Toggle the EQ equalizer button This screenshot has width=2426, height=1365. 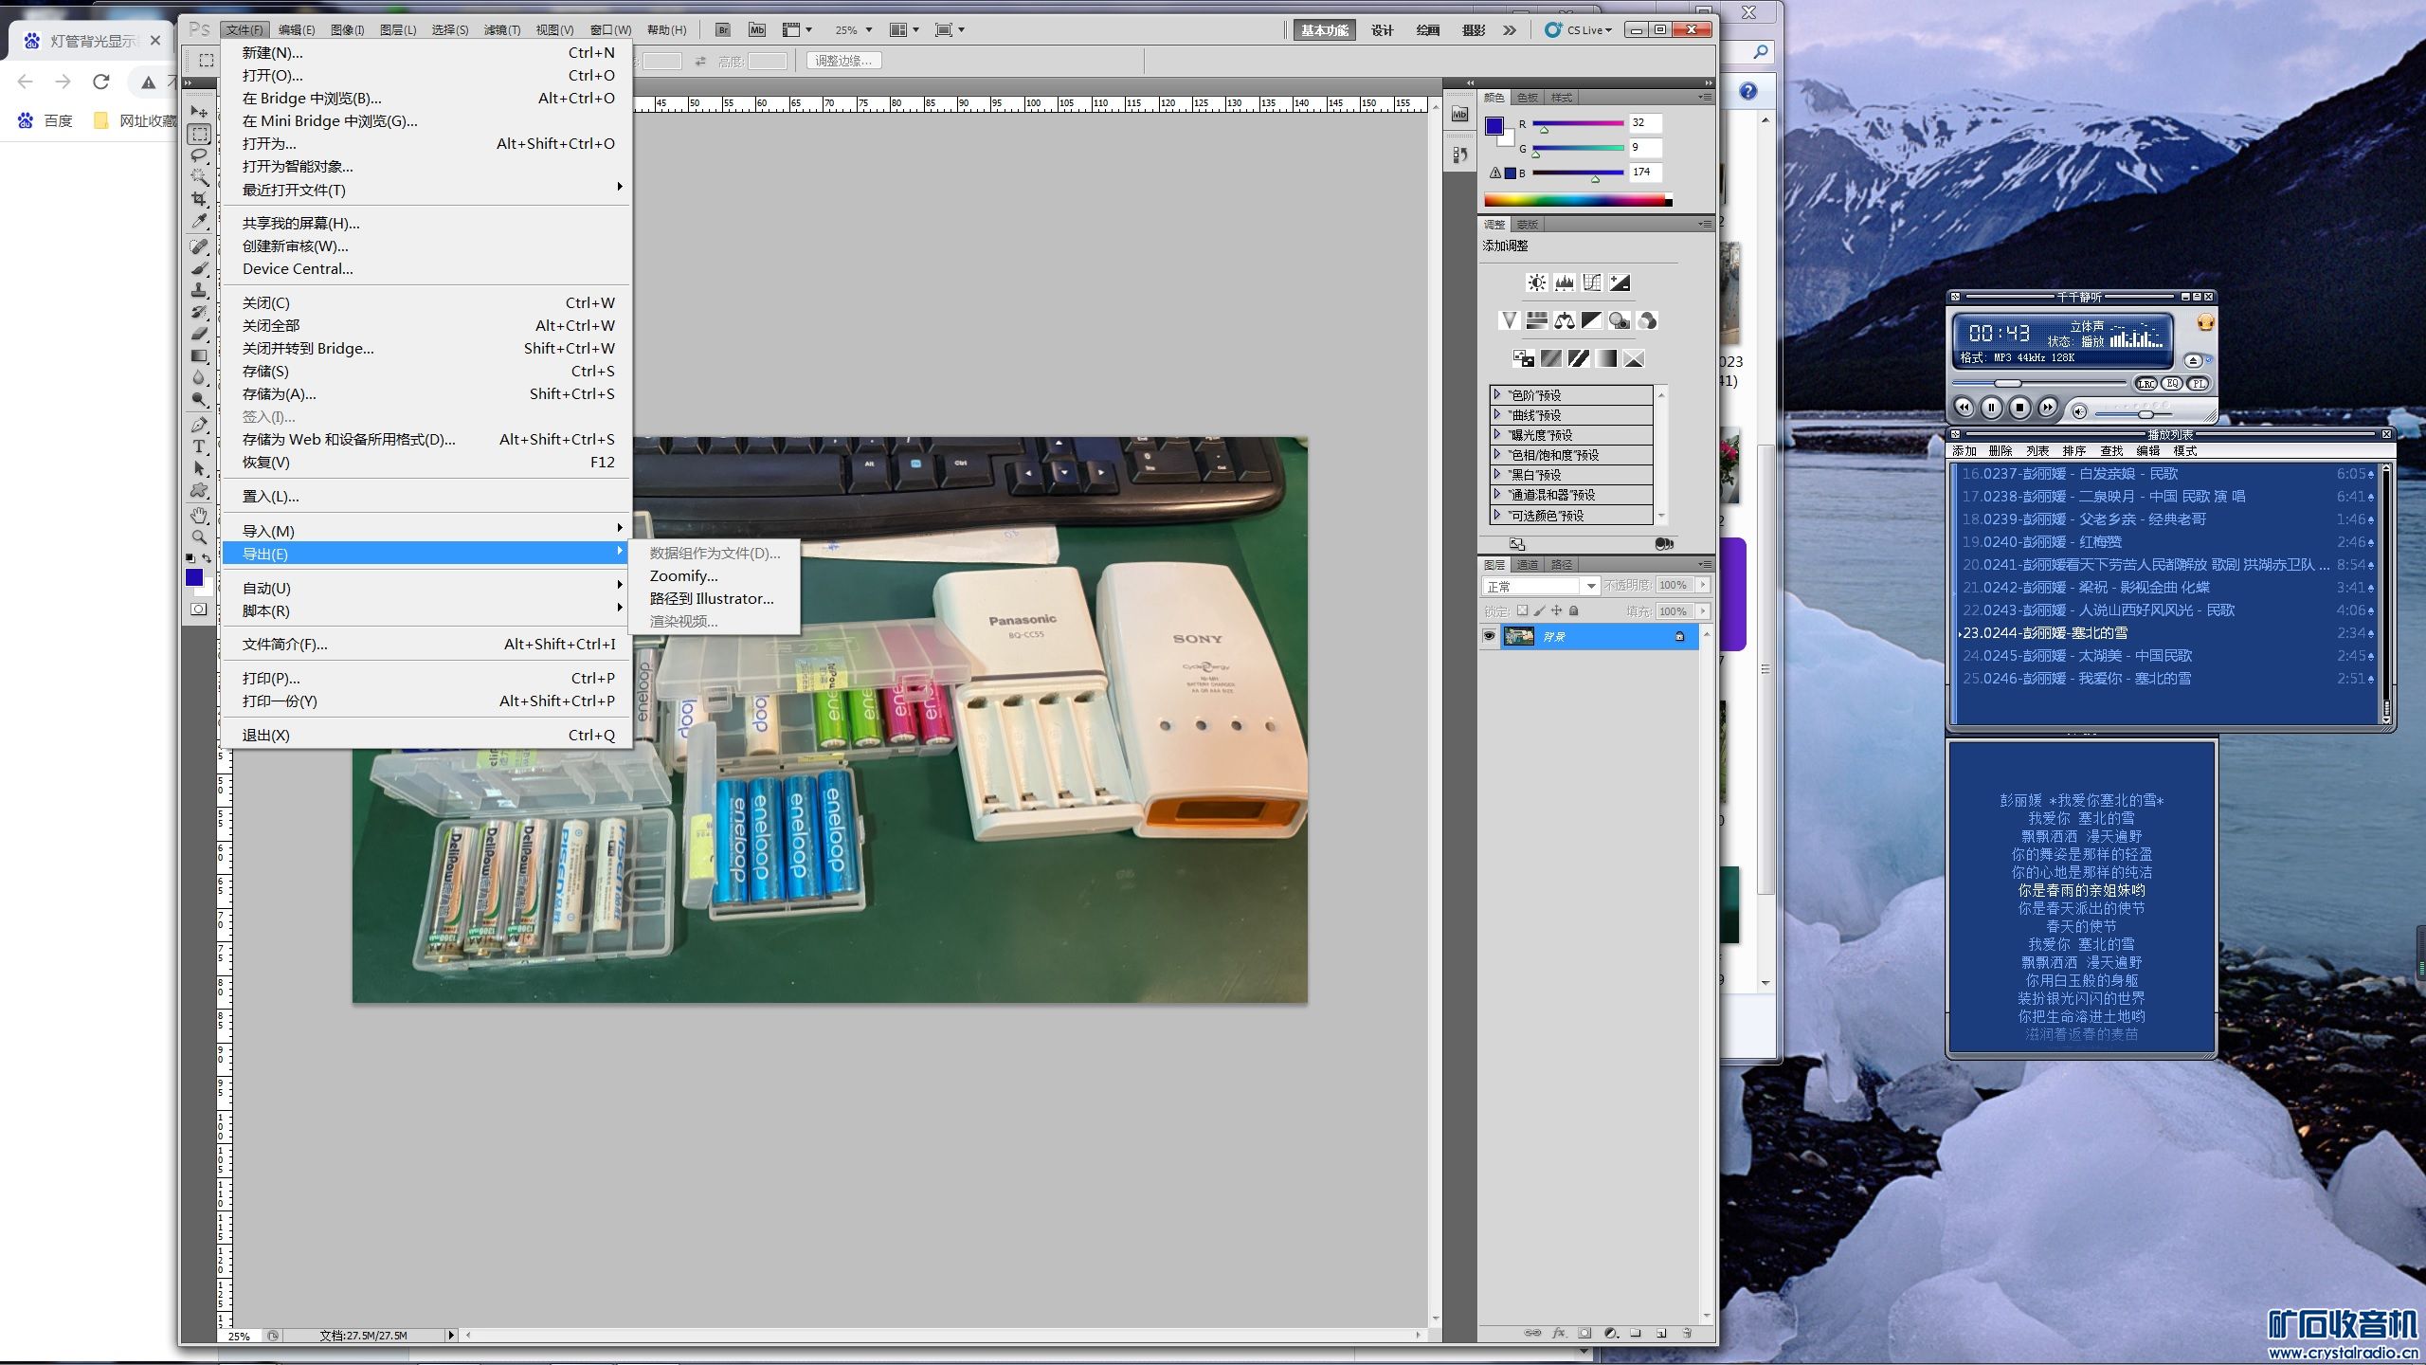[2173, 383]
